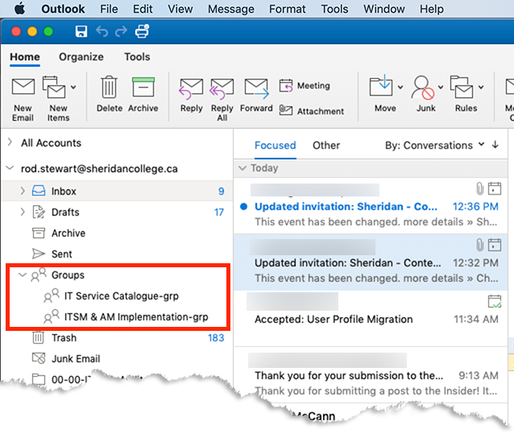This screenshot has height=446, width=514.
Task: Open the Tools menu in the menu bar
Action: [x=334, y=9]
